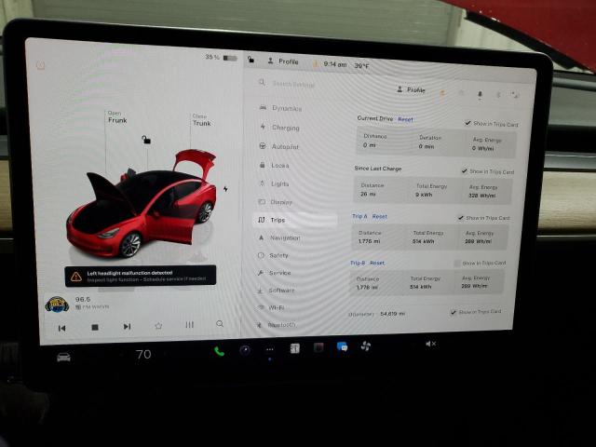Tap the 70 cabin temperature setting
This screenshot has width=596, height=447.
(143, 355)
